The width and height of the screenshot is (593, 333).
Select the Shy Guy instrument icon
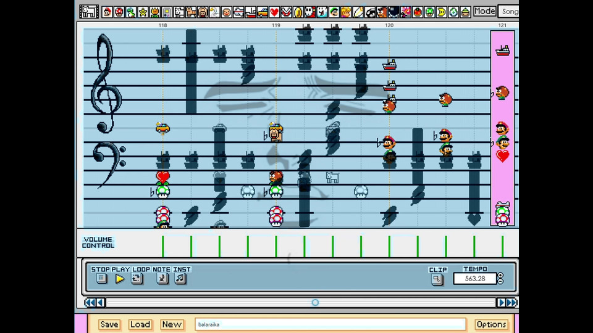pos(310,12)
